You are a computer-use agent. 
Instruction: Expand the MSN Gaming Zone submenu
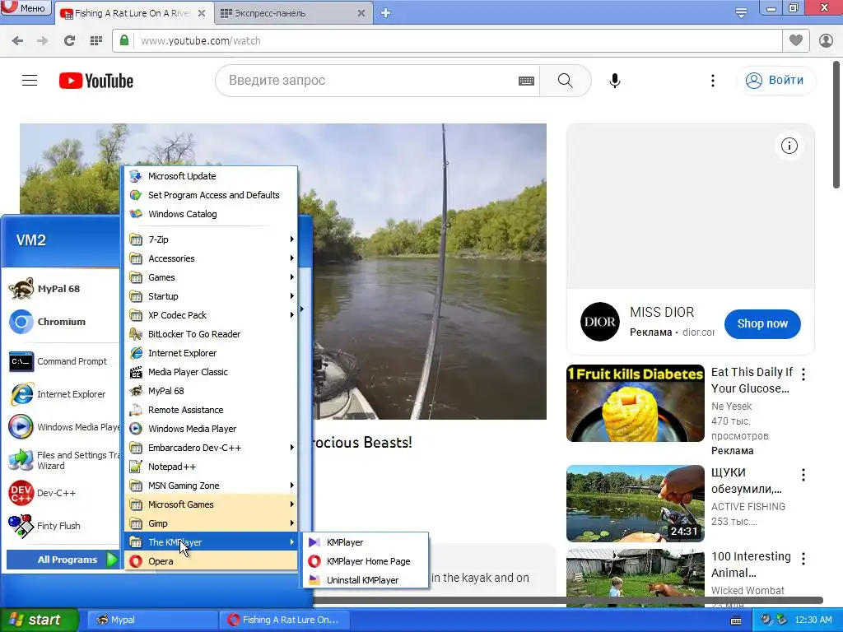(x=211, y=486)
